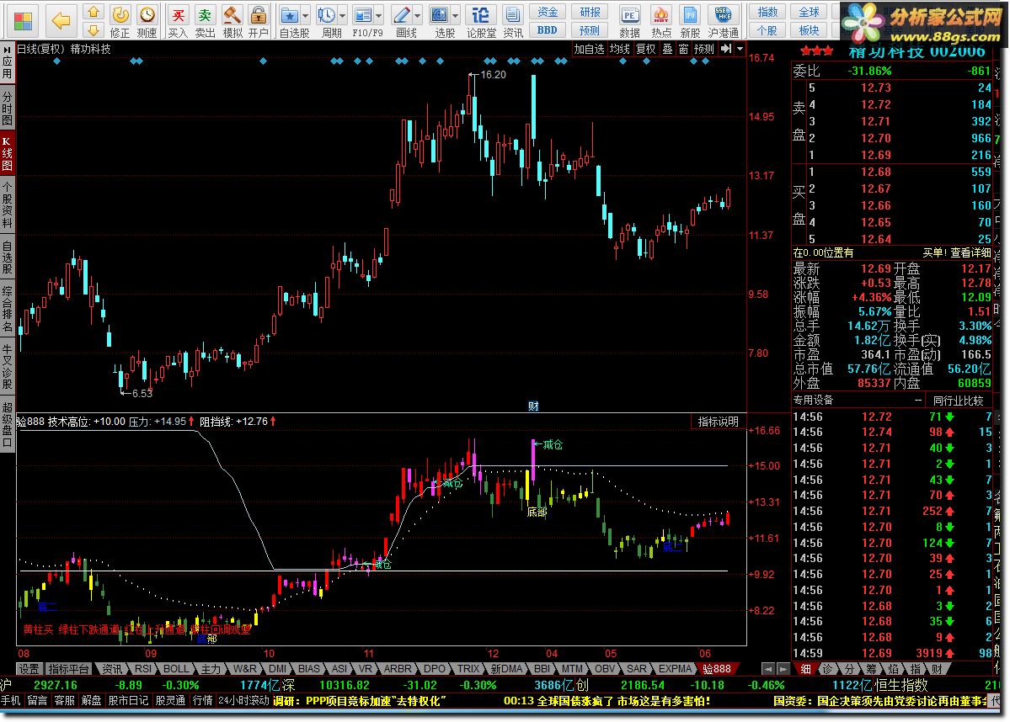
Task: Click the 全球 global markets button
Action: coord(809,13)
